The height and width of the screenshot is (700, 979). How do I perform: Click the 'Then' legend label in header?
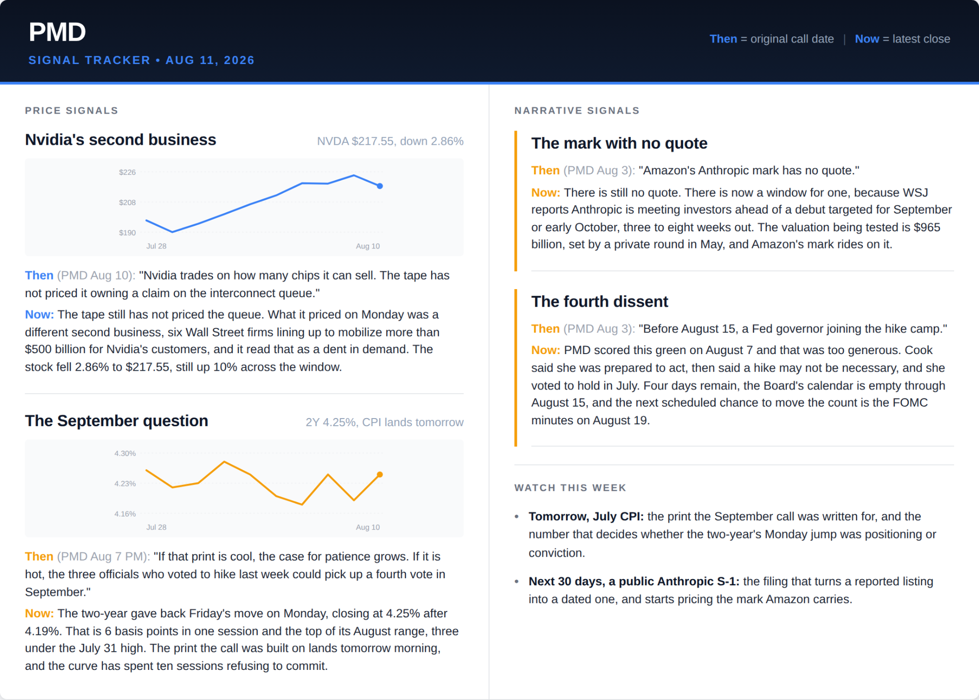tap(723, 39)
